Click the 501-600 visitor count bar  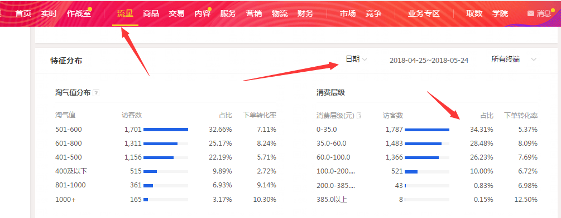[166, 130]
